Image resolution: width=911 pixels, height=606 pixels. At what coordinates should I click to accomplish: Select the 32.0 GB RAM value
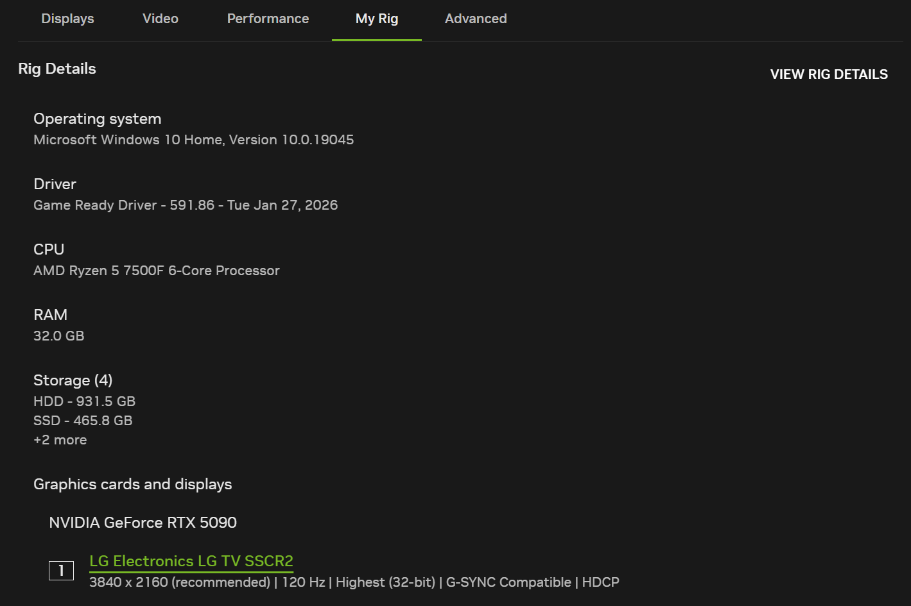[59, 336]
